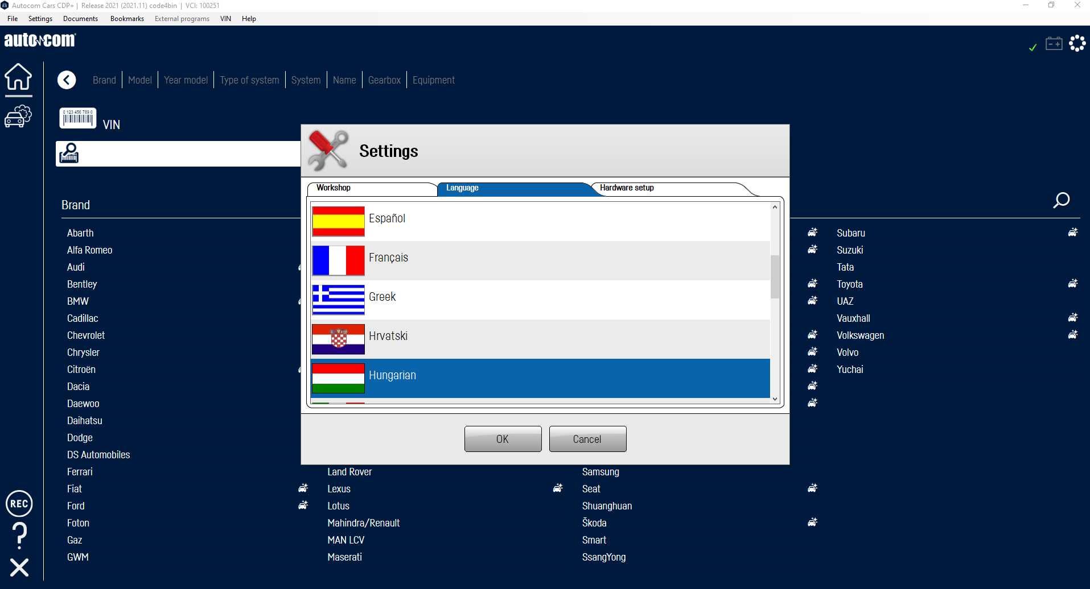Click the car icon next to Lexus
Screen dimensions: 1090x589
tap(558, 488)
